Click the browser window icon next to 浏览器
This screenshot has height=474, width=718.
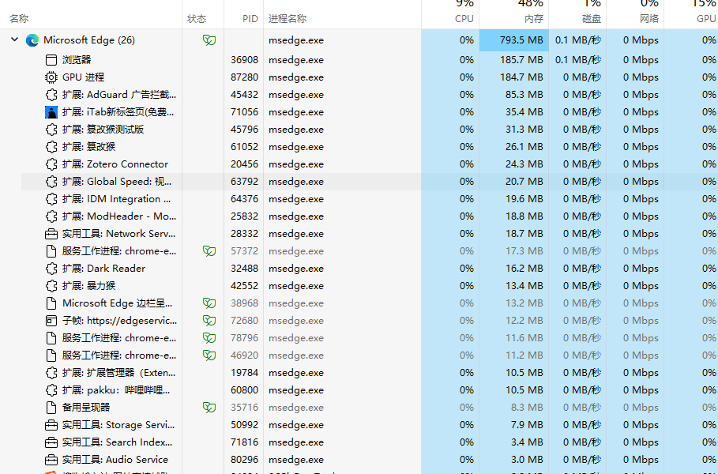click(51, 59)
